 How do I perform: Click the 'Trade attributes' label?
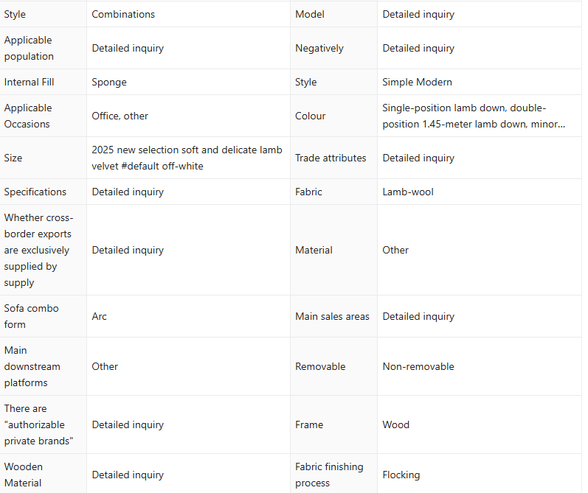point(331,158)
